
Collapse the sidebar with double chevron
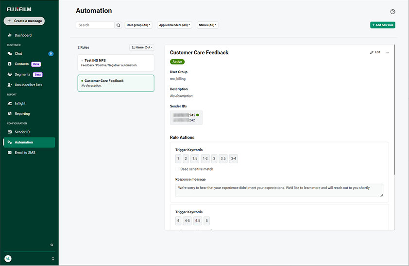click(x=52, y=245)
